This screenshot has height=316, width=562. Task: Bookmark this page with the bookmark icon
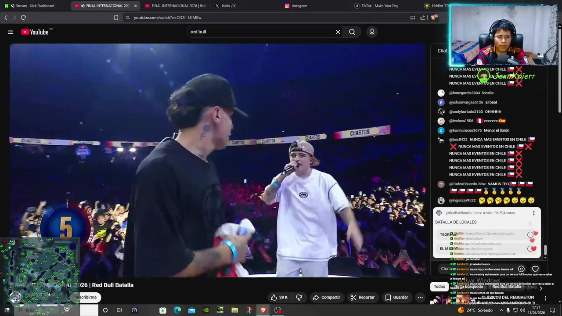[x=116, y=18]
